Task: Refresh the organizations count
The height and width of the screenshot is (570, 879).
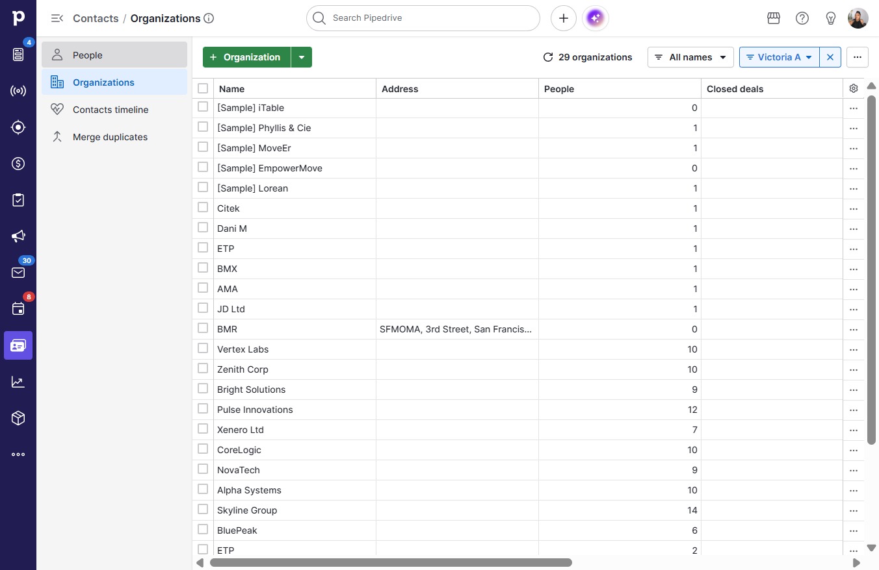Action: [548, 57]
